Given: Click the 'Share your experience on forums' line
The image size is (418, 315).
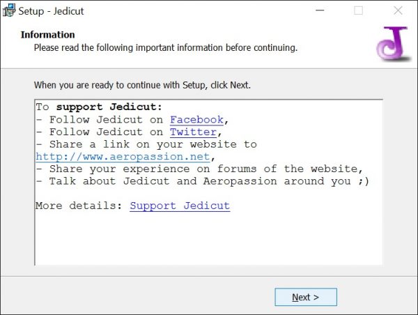Looking at the screenshot, I should pos(199,169).
